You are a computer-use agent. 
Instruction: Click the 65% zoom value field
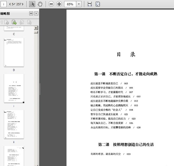pos(70,4)
